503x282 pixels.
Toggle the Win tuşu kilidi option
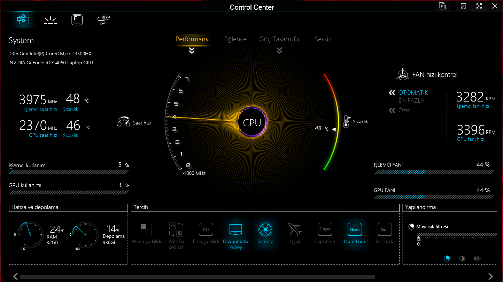pos(146,233)
